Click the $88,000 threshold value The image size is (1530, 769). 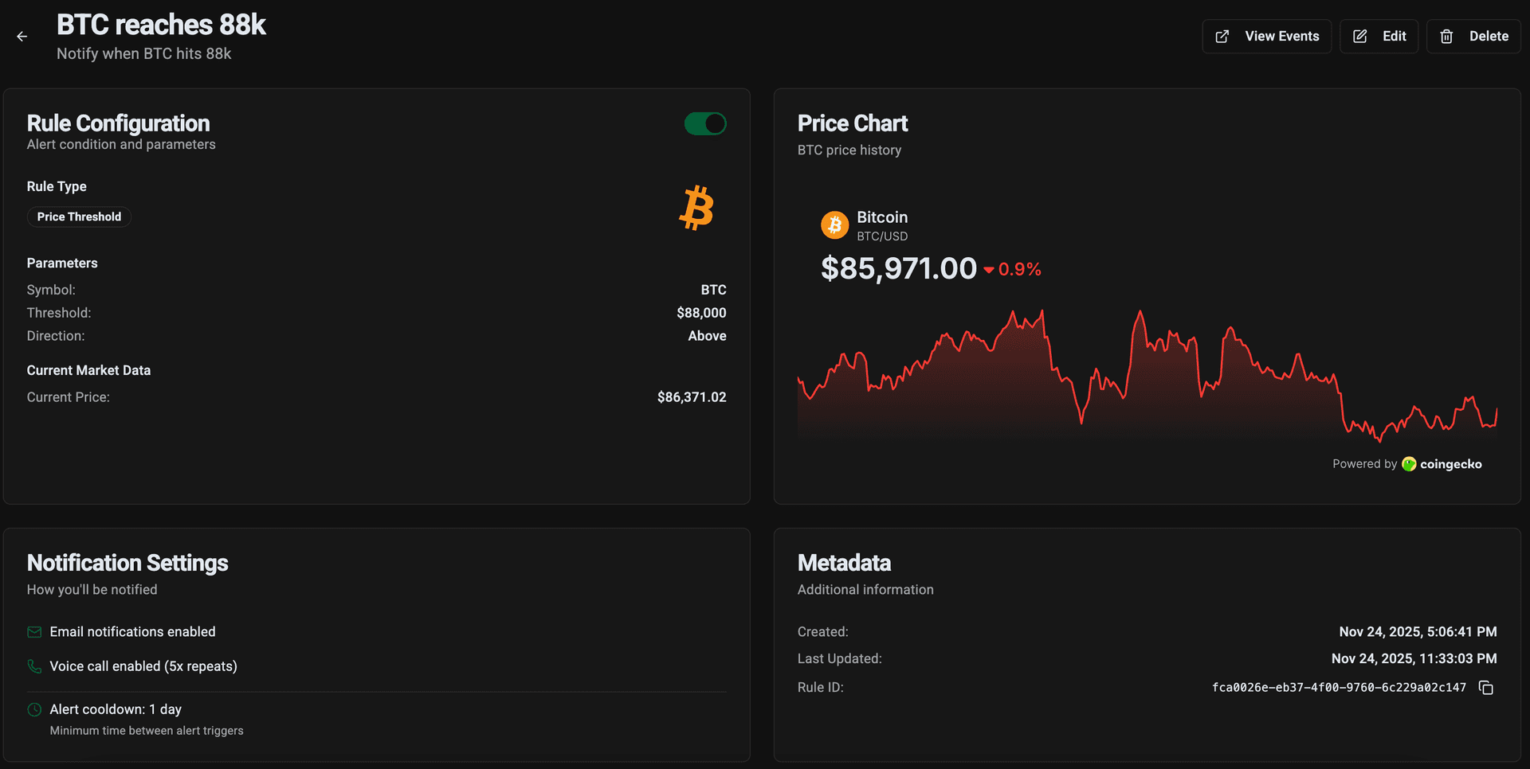coord(701,313)
